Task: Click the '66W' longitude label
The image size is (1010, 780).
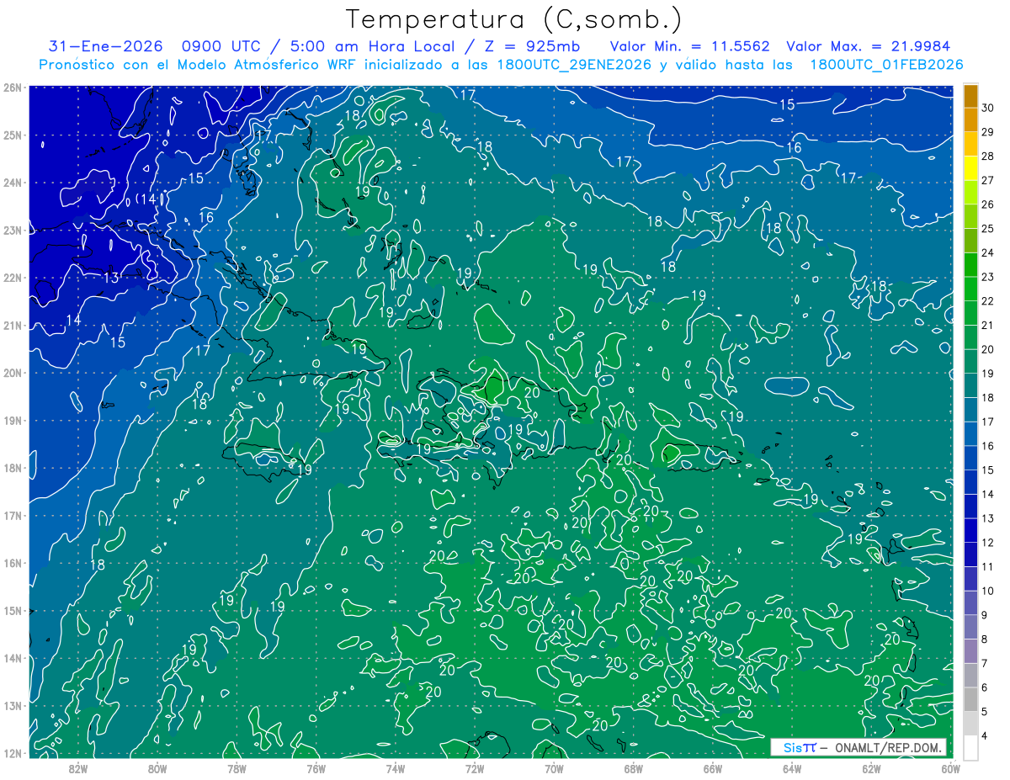Action: point(713,768)
